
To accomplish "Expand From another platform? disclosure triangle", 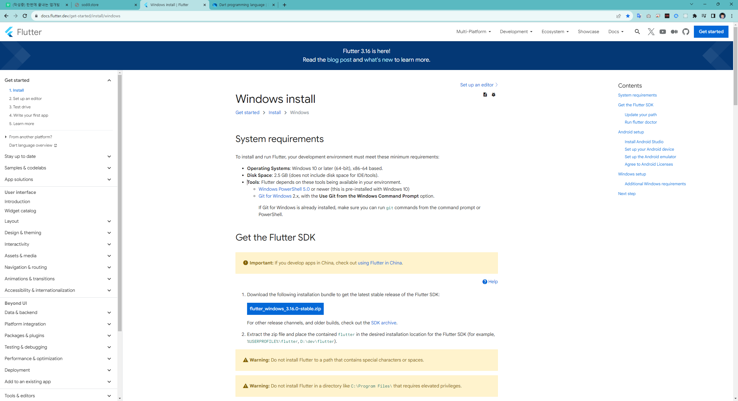I will pyautogui.click(x=6, y=137).
